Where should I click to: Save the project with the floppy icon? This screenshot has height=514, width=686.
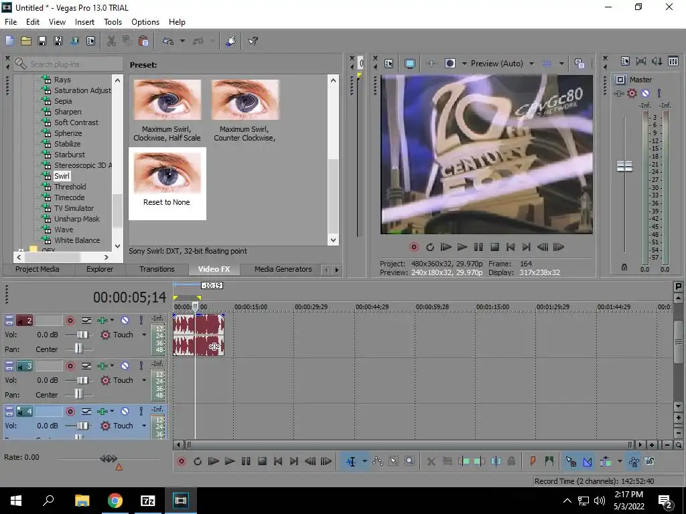[x=42, y=41]
